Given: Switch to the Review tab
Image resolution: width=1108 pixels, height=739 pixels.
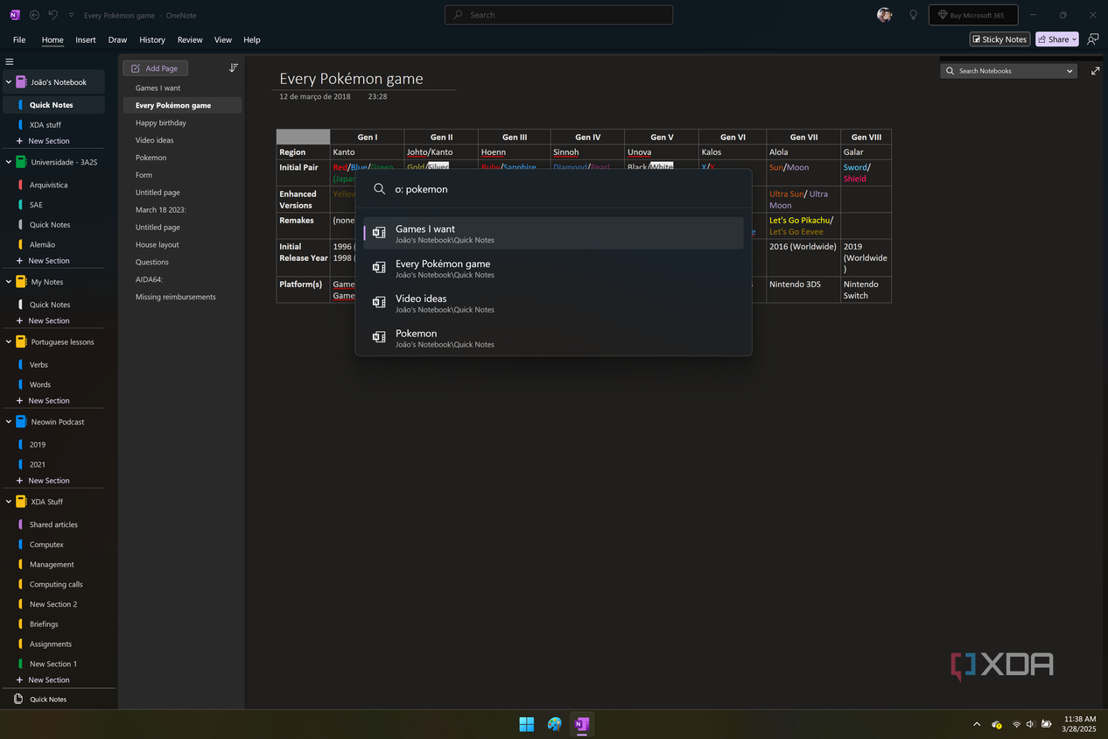Looking at the screenshot, I should pos(190,39).
